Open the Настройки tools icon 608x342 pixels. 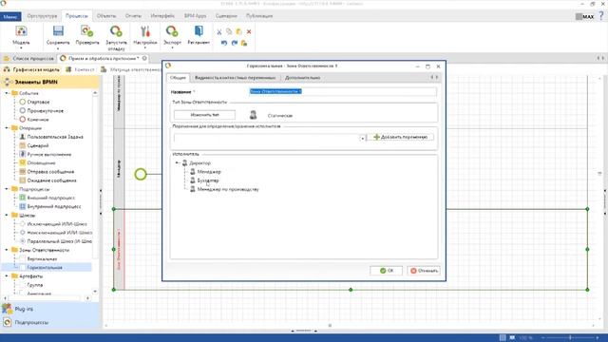pos(145,31)
